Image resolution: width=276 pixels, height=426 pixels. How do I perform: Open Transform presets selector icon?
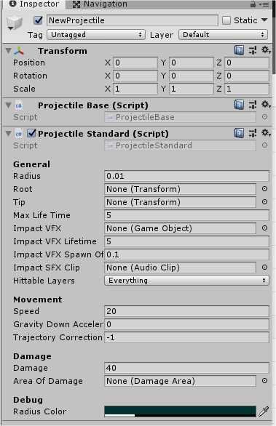click(x=253, y=50)
